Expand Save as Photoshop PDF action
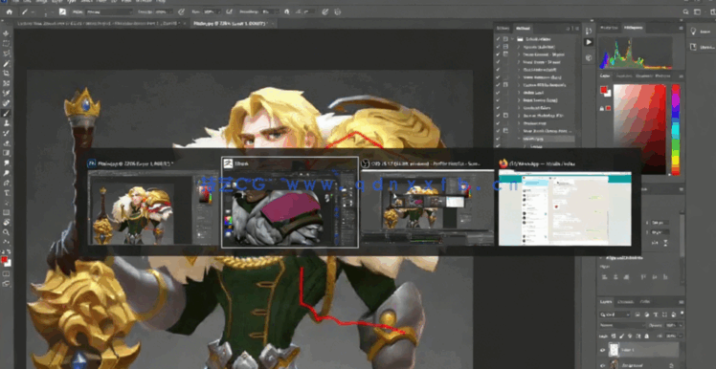The height and width of the screenshot is (369, 716). coord(519,116)
